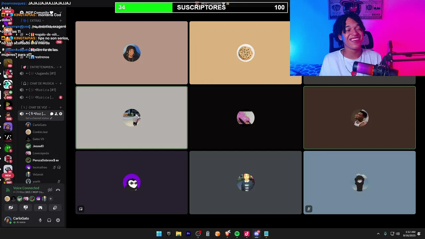Add channel to ENTRETENIMIENTO category
This screenshot has height=239, width=425.
[60, 67]
